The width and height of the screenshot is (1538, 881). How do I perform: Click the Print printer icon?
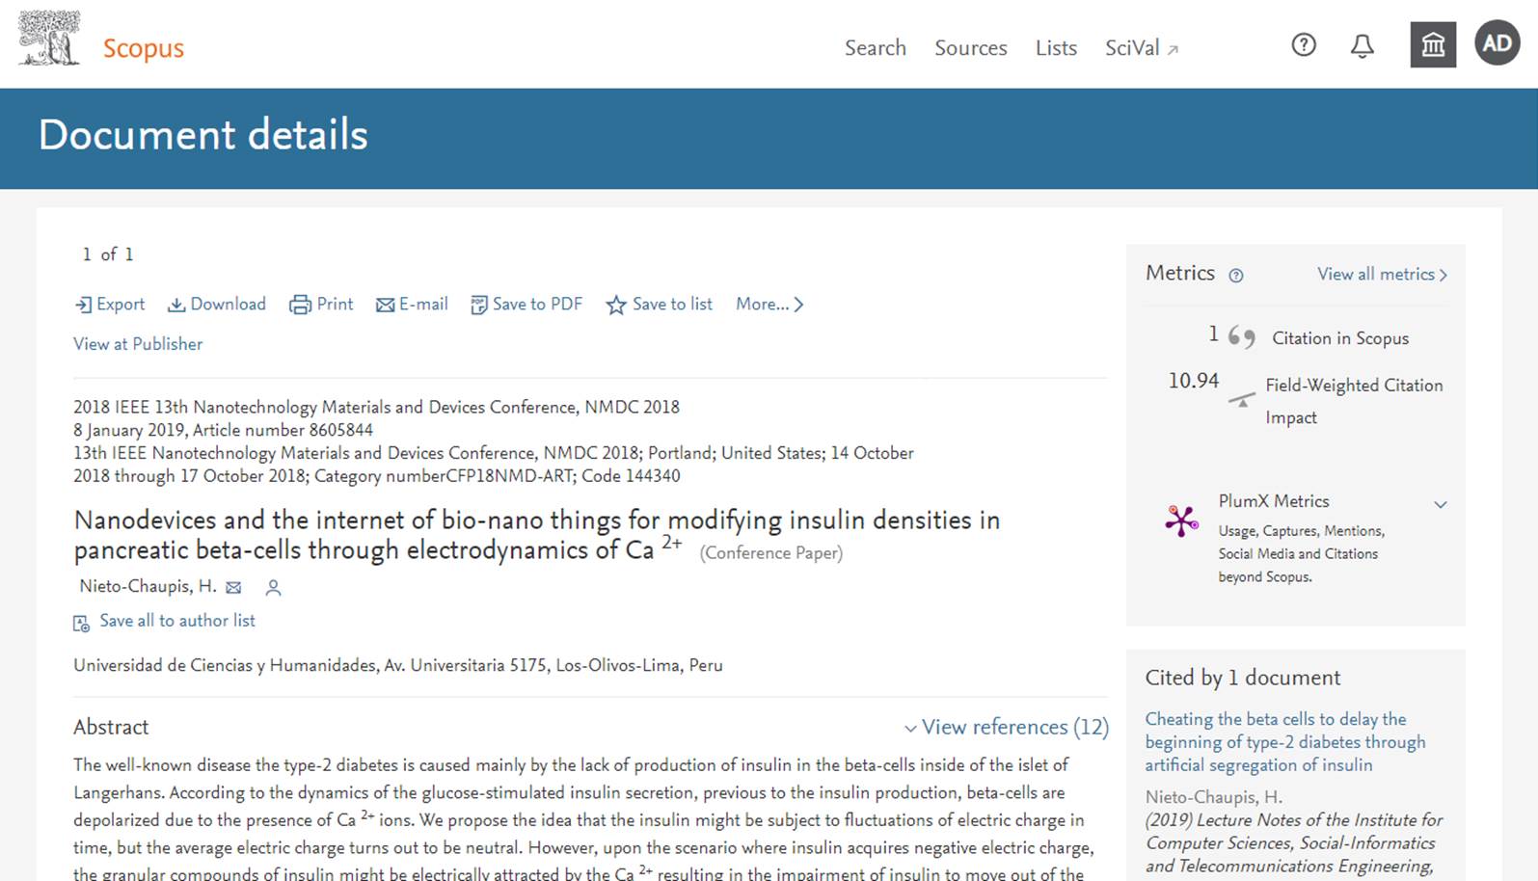click(x=300, y=305)
